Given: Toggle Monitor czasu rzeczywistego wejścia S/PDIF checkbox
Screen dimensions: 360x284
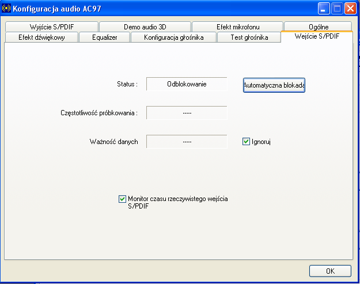Looking at the screenshot, I should point(122,199).
